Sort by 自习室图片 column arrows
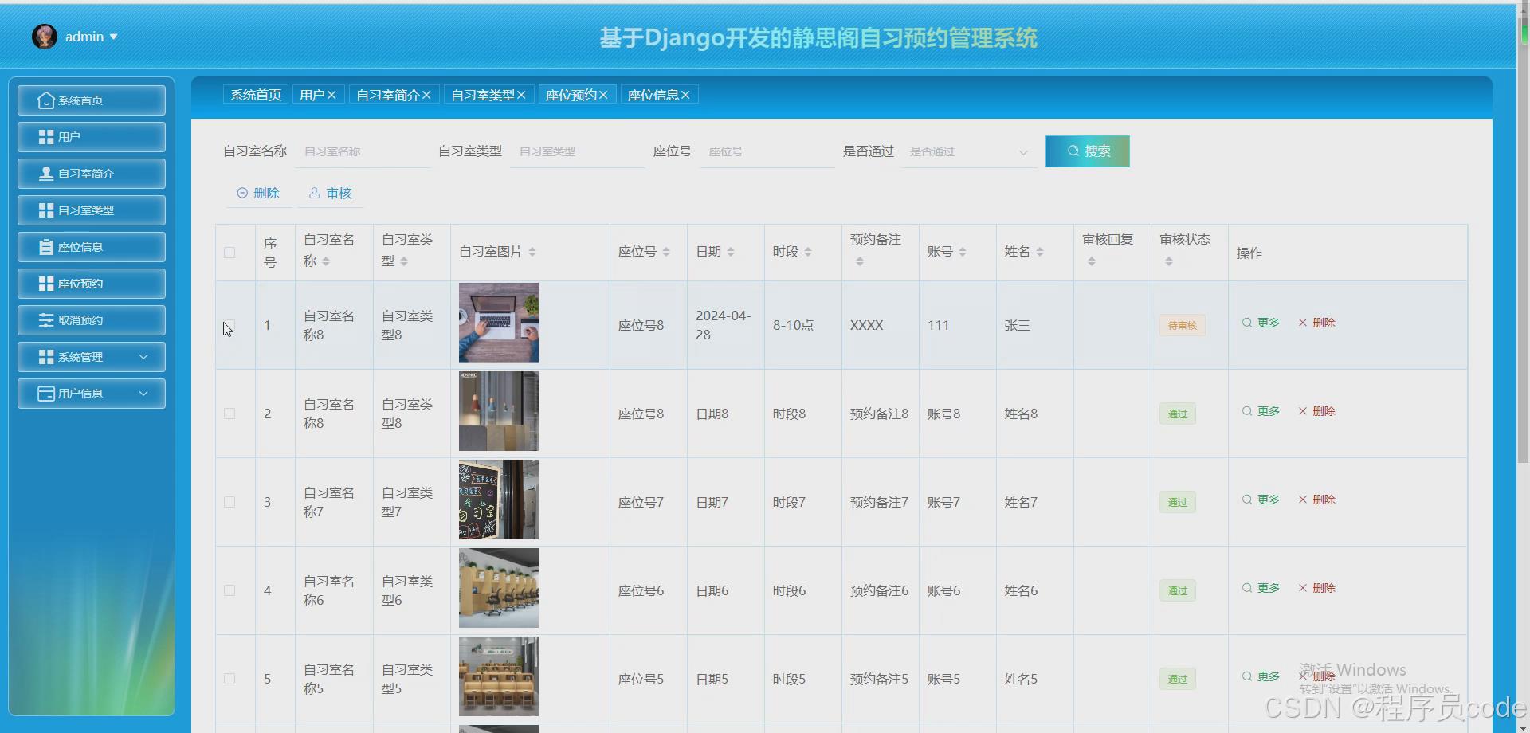Screen dimensions: 1530x733 532,252
